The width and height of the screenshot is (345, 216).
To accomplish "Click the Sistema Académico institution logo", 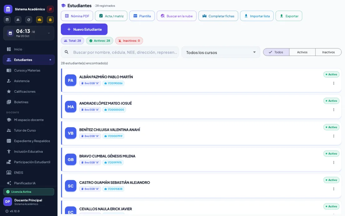I will [8, 9].
